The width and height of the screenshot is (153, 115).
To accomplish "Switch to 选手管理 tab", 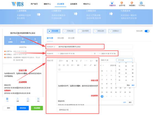I will click(x=84, y=31).
